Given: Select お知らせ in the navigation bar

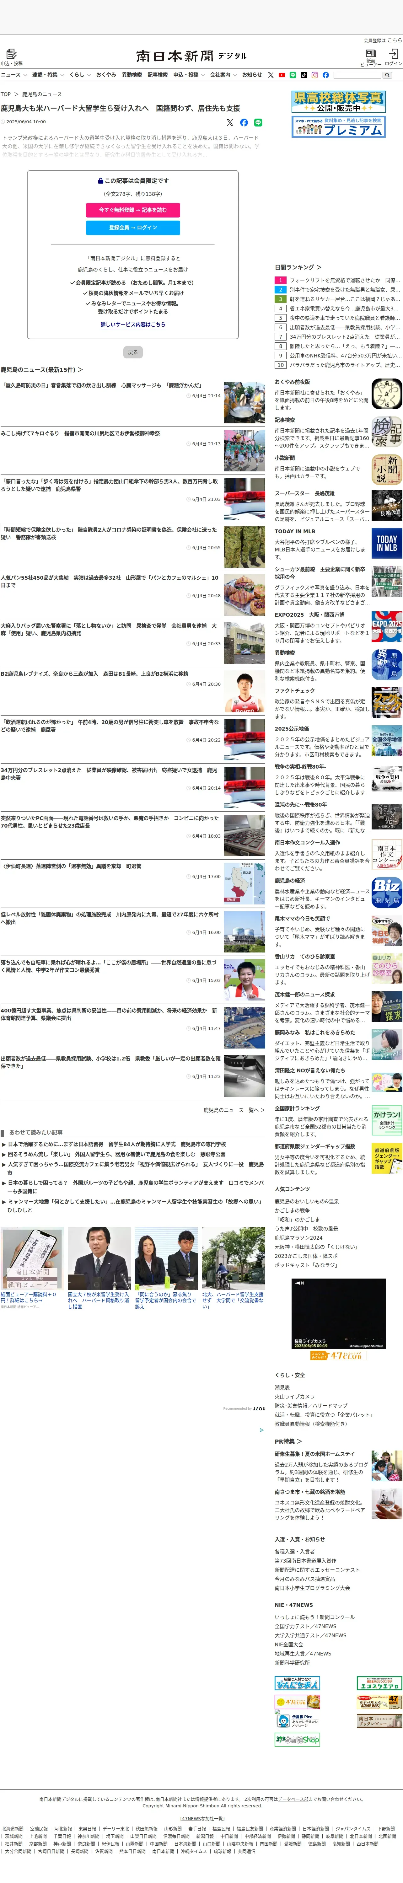Looking at the screenshot, I should [x=252, y=75].
